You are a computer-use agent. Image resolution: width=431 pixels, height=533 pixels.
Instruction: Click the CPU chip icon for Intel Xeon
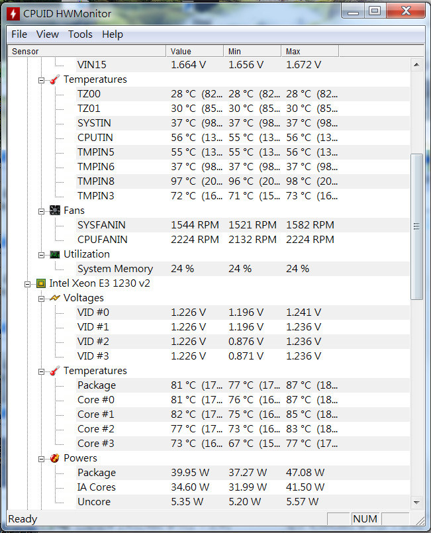[41, 283]
